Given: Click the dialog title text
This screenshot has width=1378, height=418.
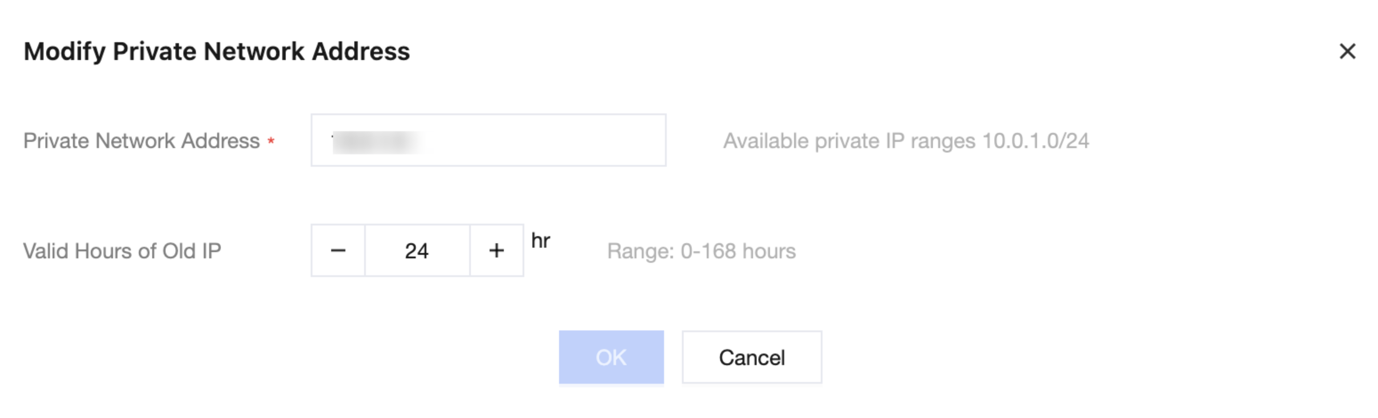Looking at the screenshot, I should 217,52.
